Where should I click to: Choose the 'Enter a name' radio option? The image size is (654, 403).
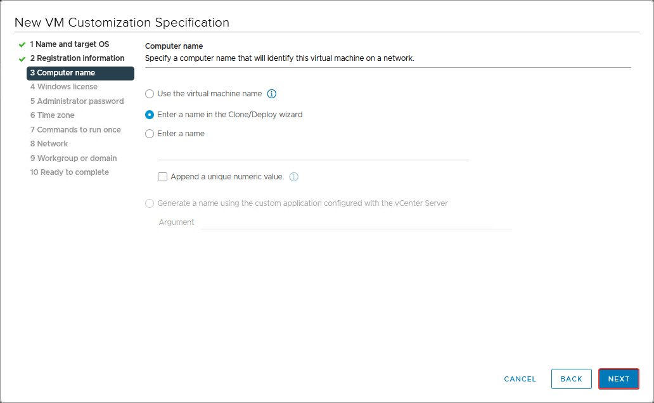[x=150, y=134]
